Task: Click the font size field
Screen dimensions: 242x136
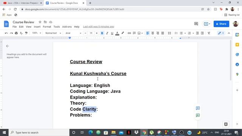Action: [91, 33]
